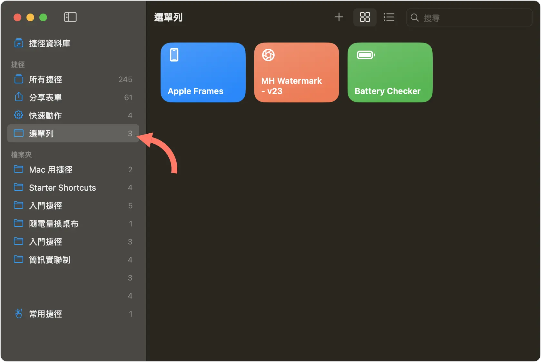This screenshot has height=362, width=541.
Task: Open the 隨電量換桌布 folder
Action: pyautogui.click(x=73, y=224)
